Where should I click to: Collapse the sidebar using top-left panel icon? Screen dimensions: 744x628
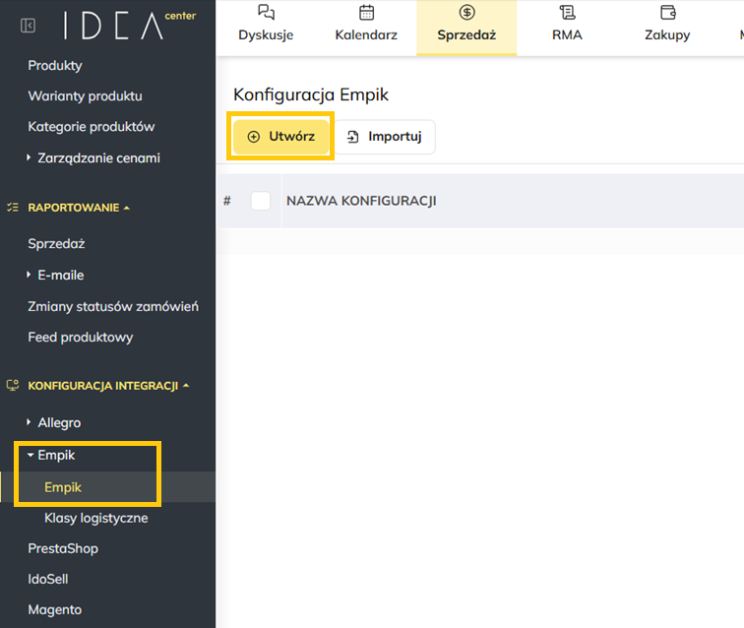coord(28,26)
